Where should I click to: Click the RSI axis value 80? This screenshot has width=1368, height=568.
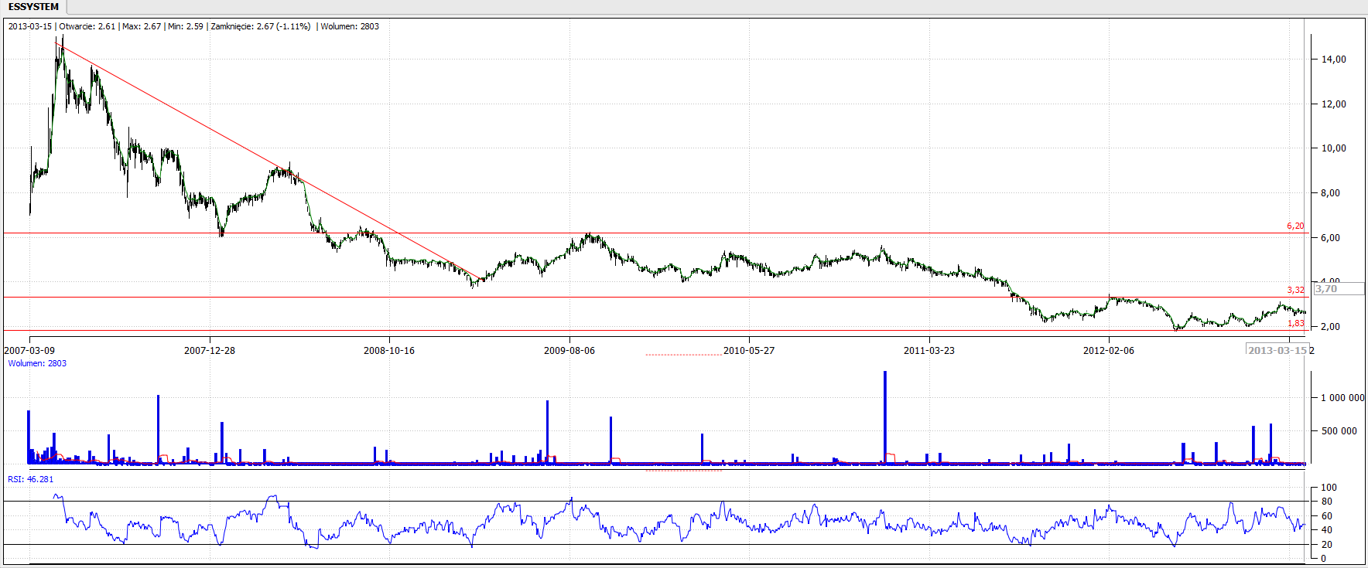point(1326,501)
